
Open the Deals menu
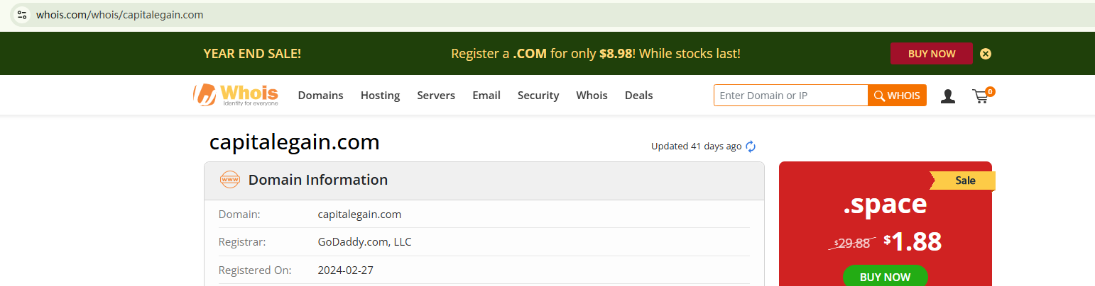coord(638,96)
